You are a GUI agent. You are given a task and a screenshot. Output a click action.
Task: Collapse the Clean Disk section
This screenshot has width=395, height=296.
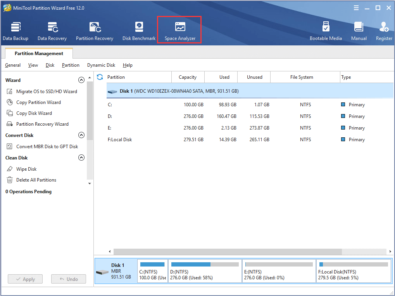click(x=81, y=158)
